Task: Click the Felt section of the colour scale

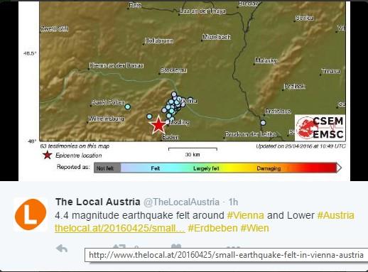Action: coord(156,168)
